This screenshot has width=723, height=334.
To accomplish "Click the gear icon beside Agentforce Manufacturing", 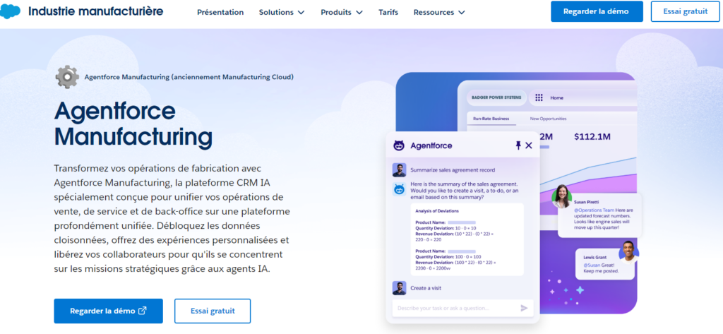I will pos(67,77).
